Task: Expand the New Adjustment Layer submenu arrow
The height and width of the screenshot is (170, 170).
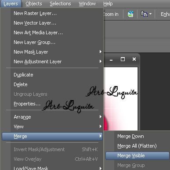Action: (101, 61)
